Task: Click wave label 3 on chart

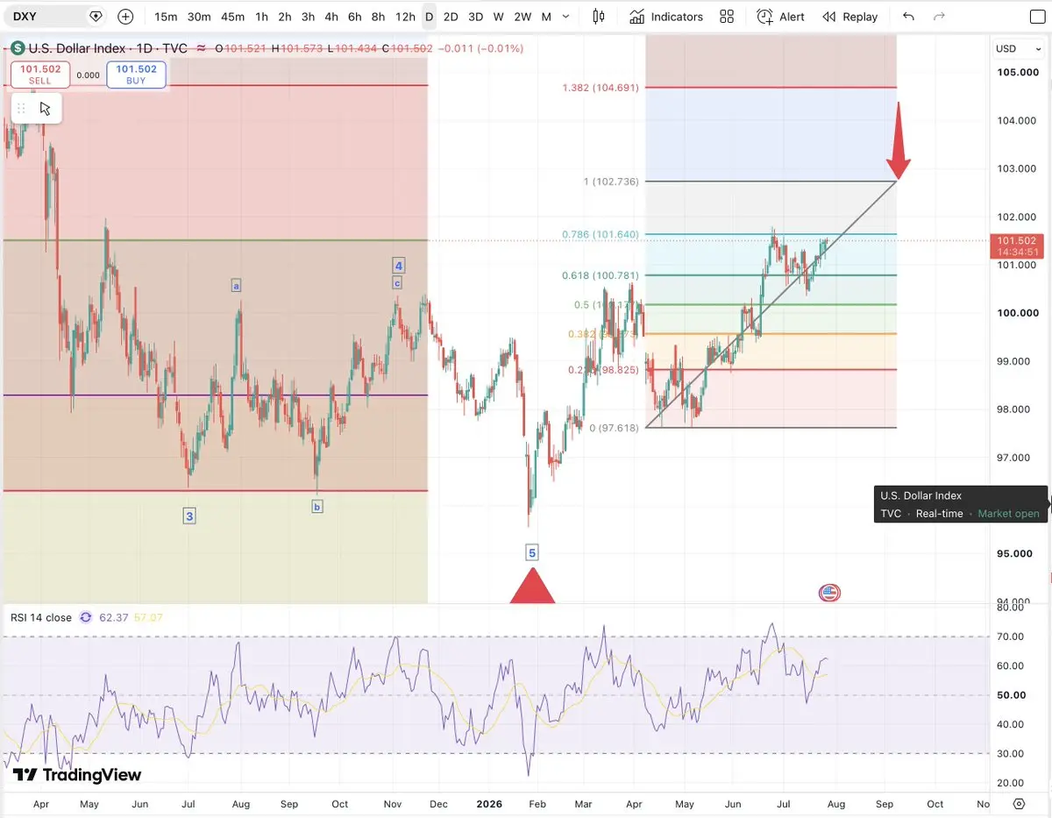Action: pos(189,516)
